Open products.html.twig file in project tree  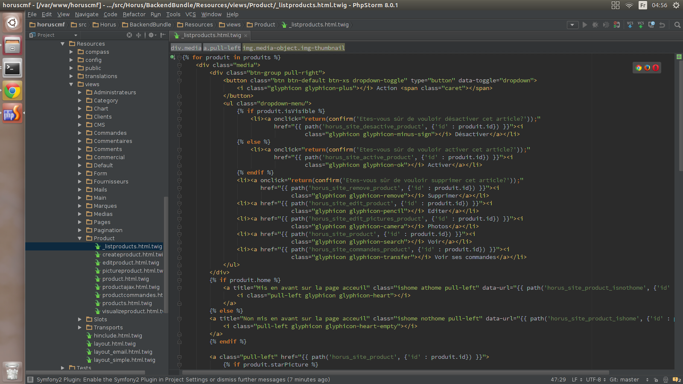click(127, 303)
